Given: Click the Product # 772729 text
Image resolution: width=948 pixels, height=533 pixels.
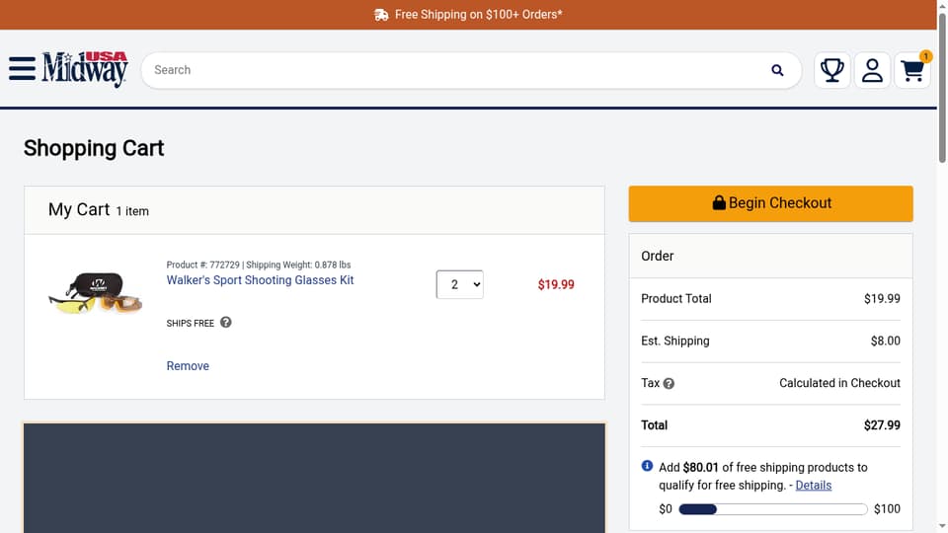Looking at the screenshot, I should tap(202, 265).
